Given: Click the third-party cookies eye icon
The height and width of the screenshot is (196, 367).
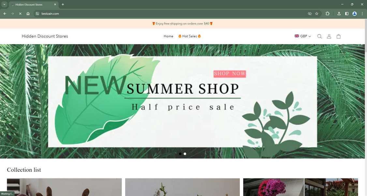Looking at the screenshot, I should (310, 14).
